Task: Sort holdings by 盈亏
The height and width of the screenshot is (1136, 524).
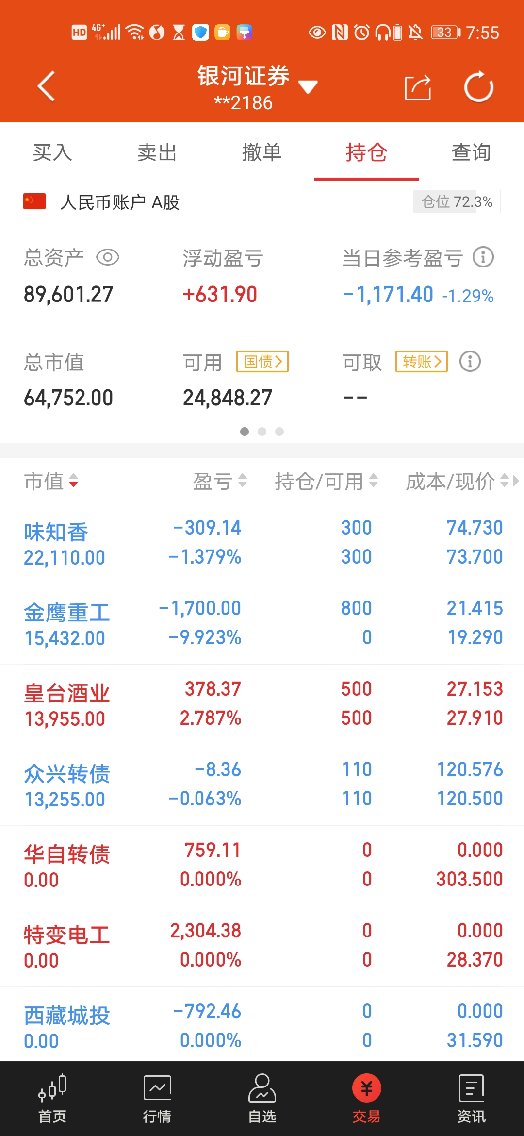Action: pos(220,482)
